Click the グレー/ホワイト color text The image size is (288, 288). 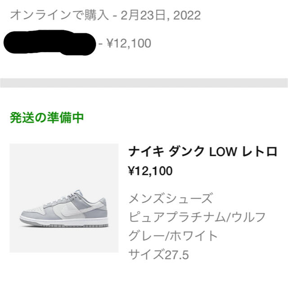173,236
